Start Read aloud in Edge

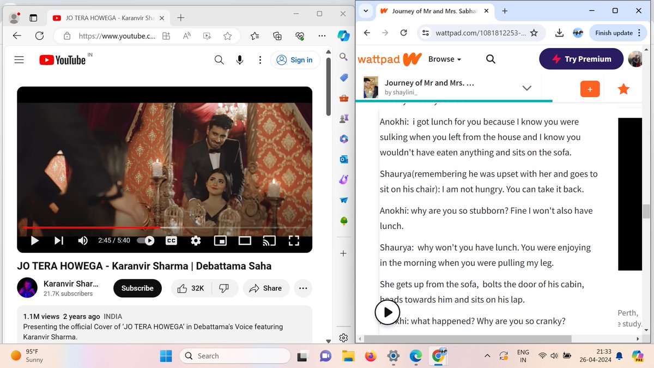[x=186, y=36]
